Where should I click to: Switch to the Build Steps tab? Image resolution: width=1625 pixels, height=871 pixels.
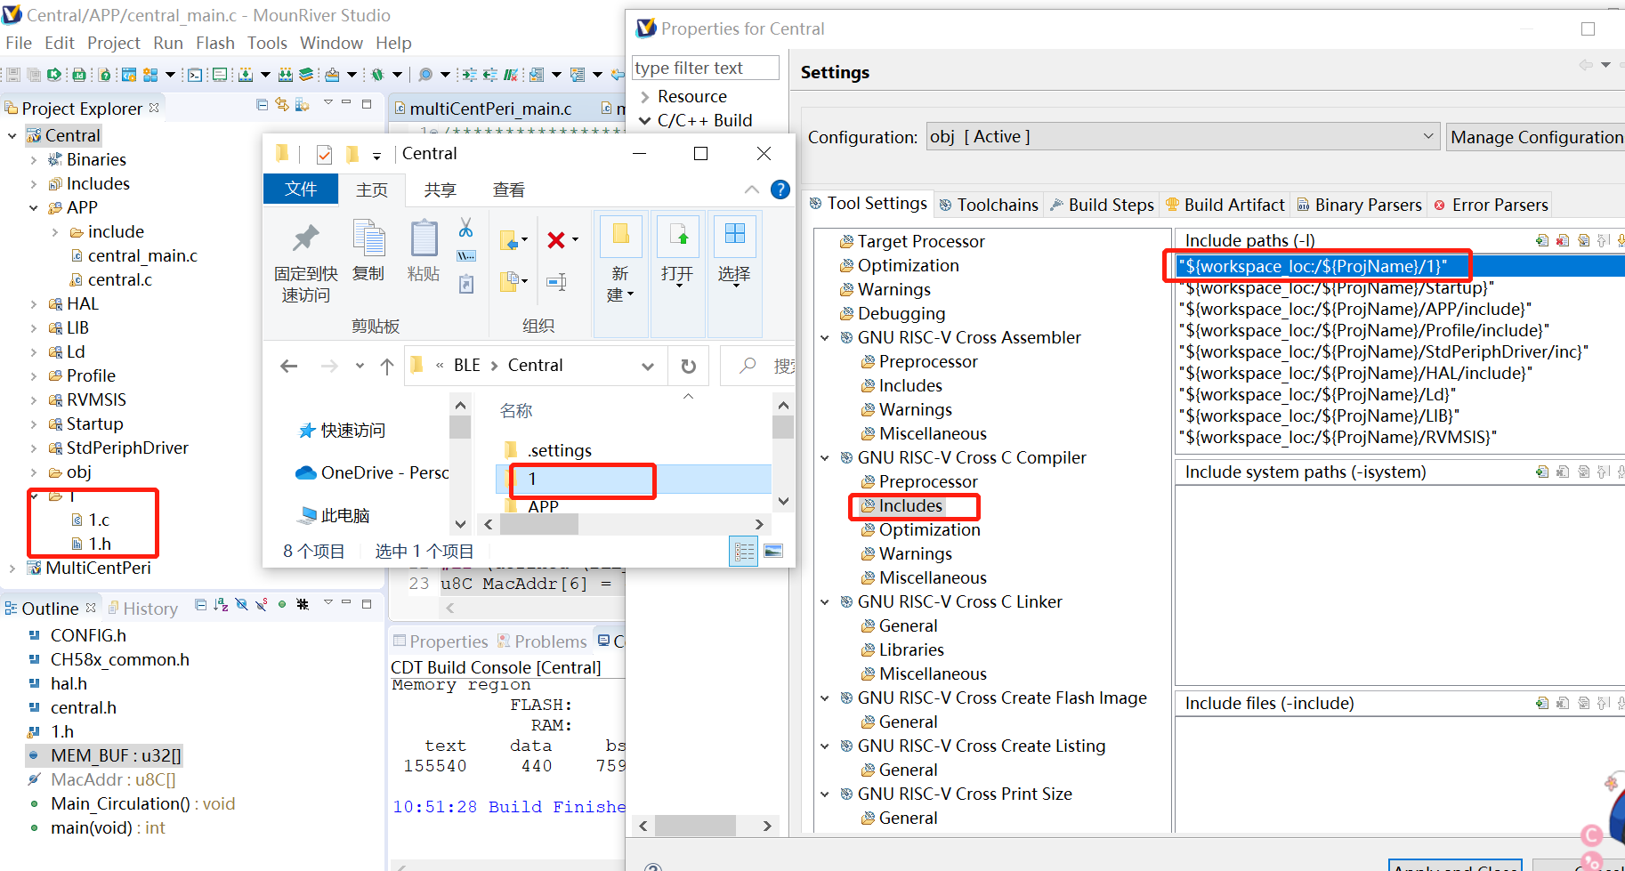click(1101, 205)
